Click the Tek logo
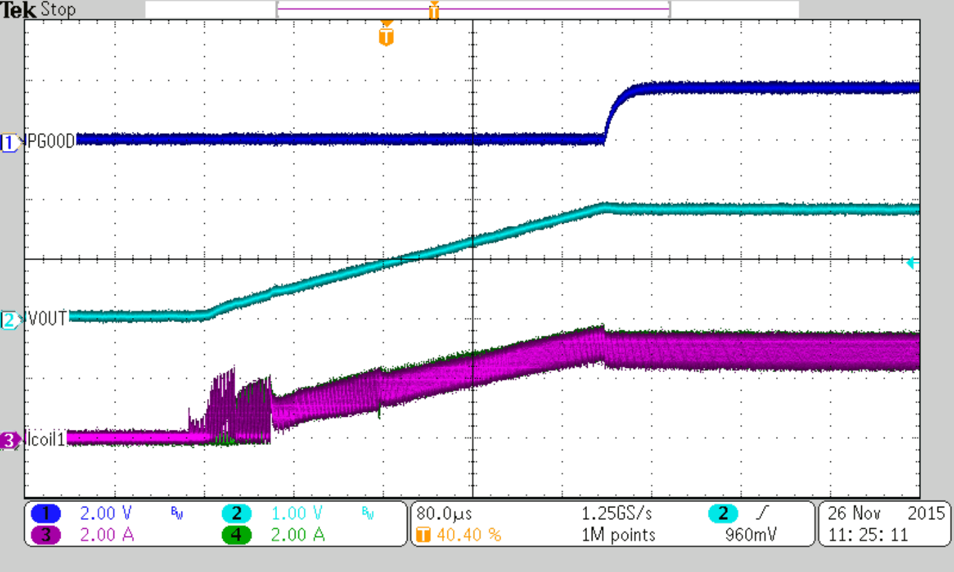The image size is (954, 572). coord(18,10)
